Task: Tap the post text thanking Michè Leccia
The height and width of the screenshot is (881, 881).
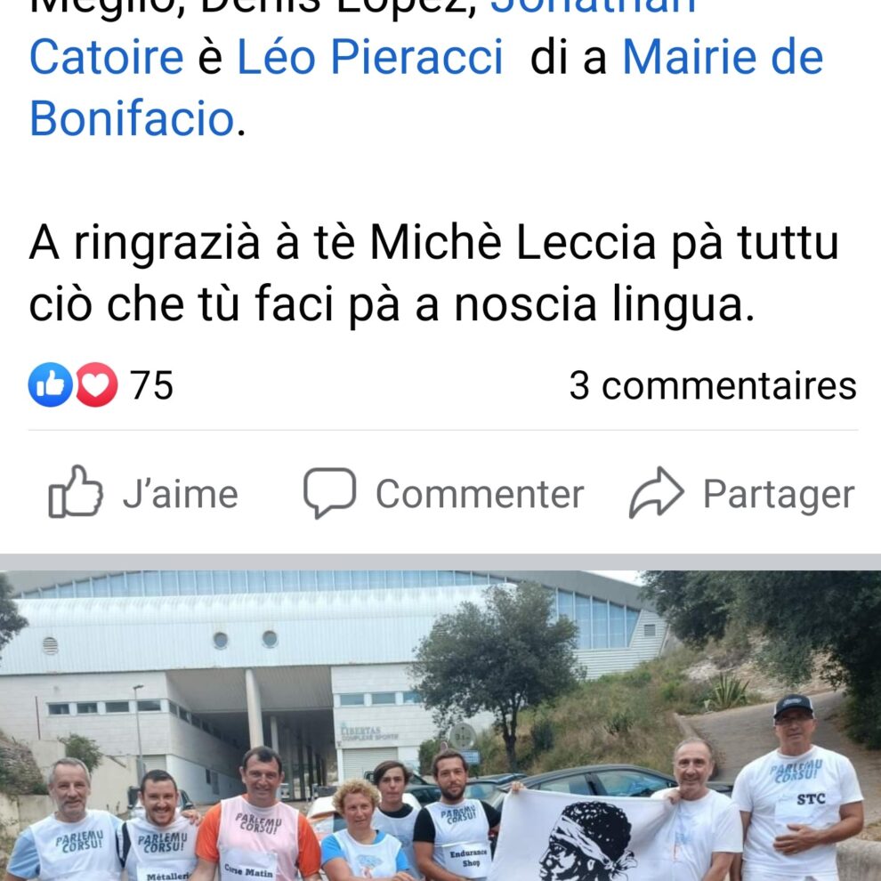Action: 433,273
